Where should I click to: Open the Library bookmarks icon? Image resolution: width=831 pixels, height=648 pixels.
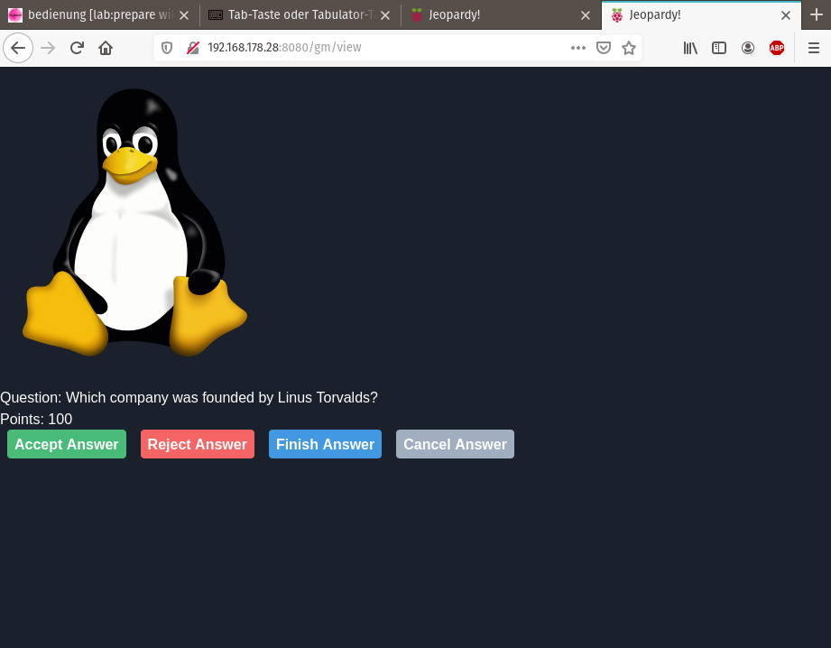(690, 48)
